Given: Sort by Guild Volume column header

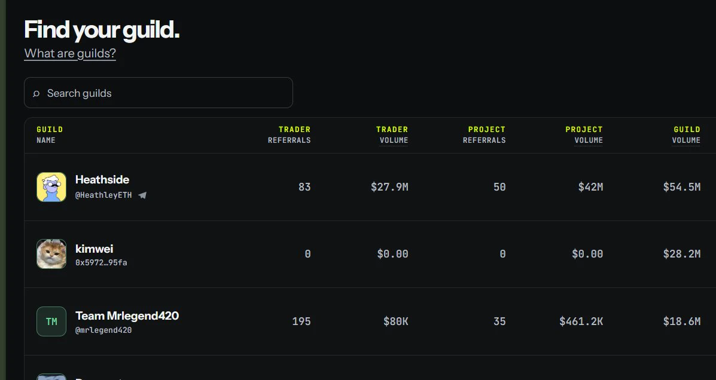Looking at the screenshot, I should click(686, 134).
